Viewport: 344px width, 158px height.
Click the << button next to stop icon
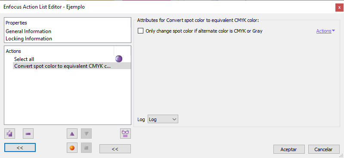click(x=115, y=149)
